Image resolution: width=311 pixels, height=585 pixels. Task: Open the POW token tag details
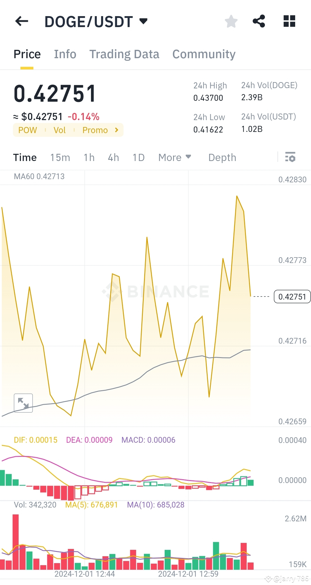point(27,130)
